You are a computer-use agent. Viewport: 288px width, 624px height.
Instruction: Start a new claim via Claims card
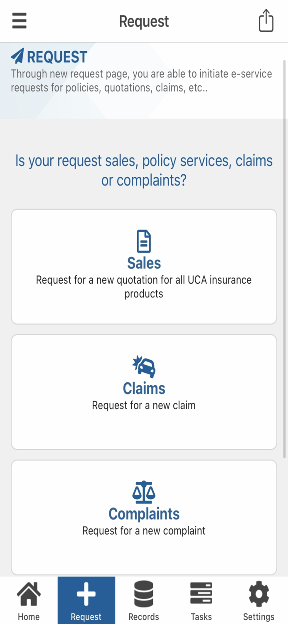pos(144,391)
